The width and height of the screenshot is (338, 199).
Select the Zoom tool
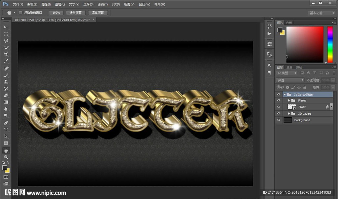pyautogui.click(x=6, y=157)
